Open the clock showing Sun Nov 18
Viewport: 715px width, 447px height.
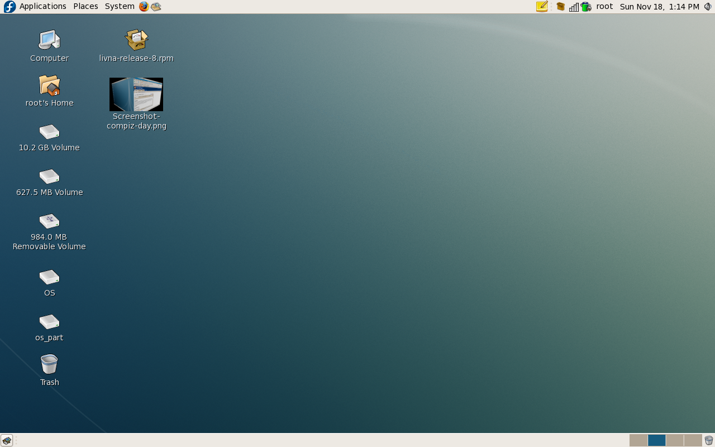(x=659, y=7)
